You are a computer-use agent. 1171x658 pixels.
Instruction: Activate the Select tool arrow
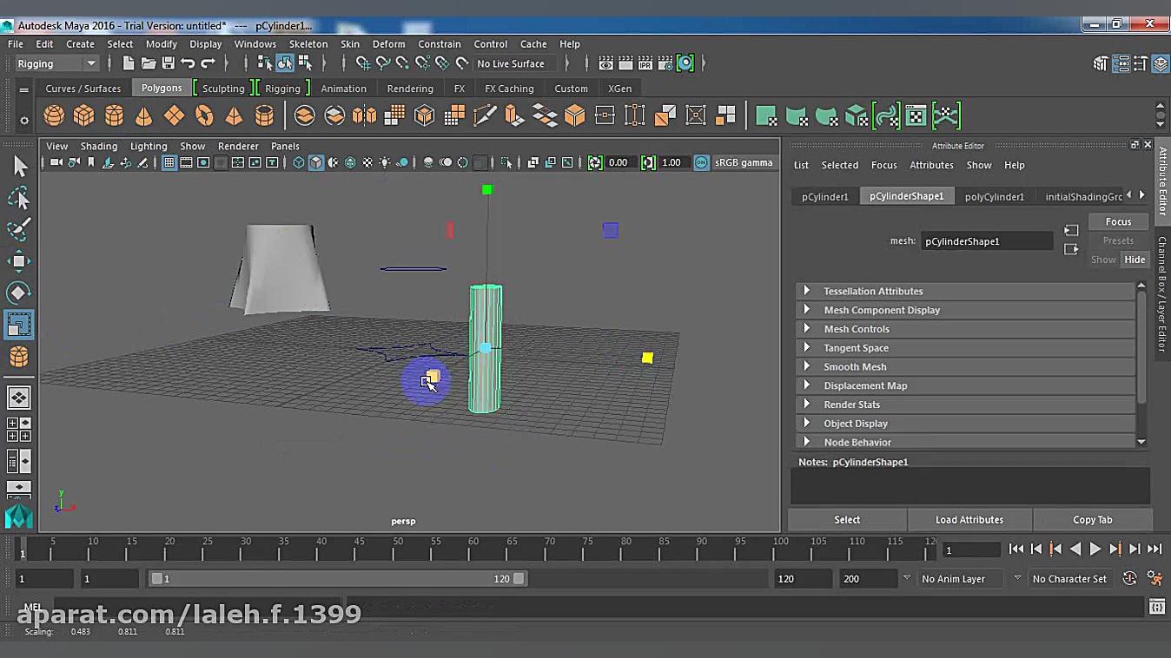click(x=19, y=165)
